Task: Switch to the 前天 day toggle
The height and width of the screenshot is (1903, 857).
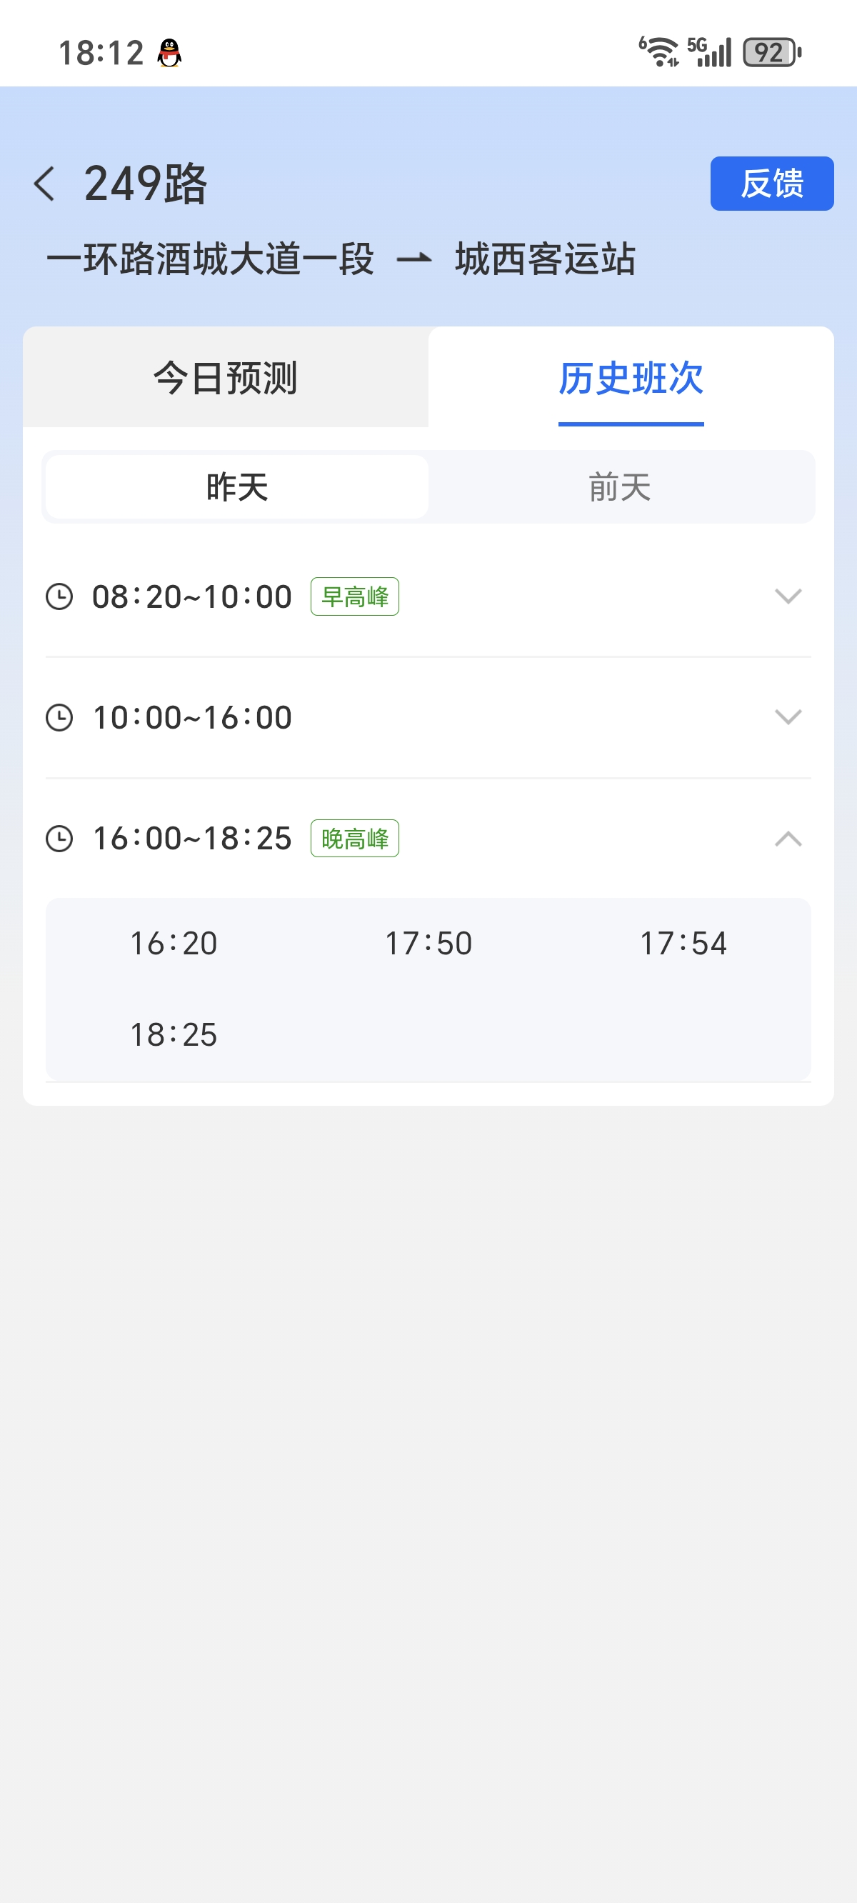Action: [619, 488]
